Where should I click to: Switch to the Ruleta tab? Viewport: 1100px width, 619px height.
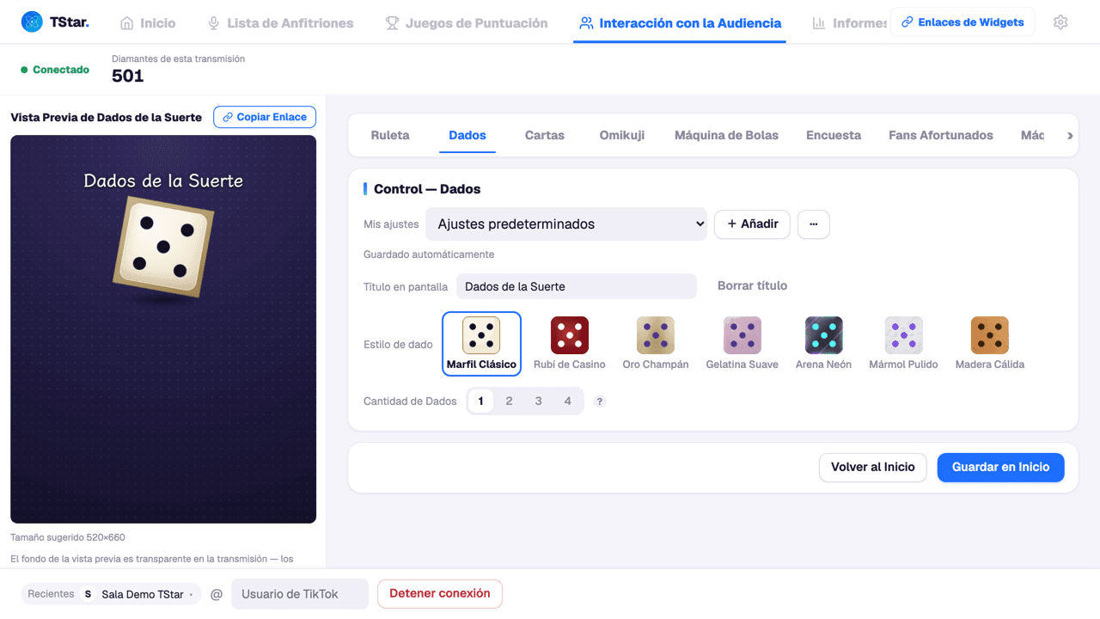click(390, 136)
